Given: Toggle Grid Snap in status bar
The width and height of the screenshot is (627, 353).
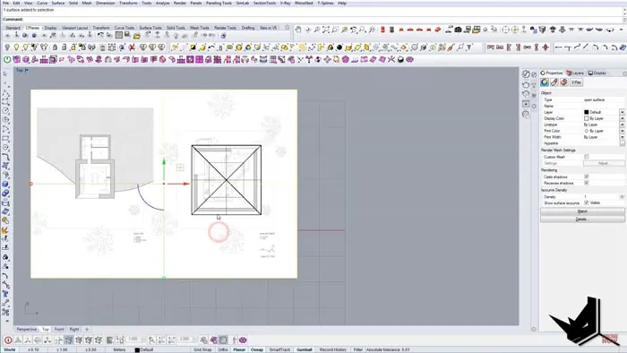Looking at the screenshot, I should [202, 349].
